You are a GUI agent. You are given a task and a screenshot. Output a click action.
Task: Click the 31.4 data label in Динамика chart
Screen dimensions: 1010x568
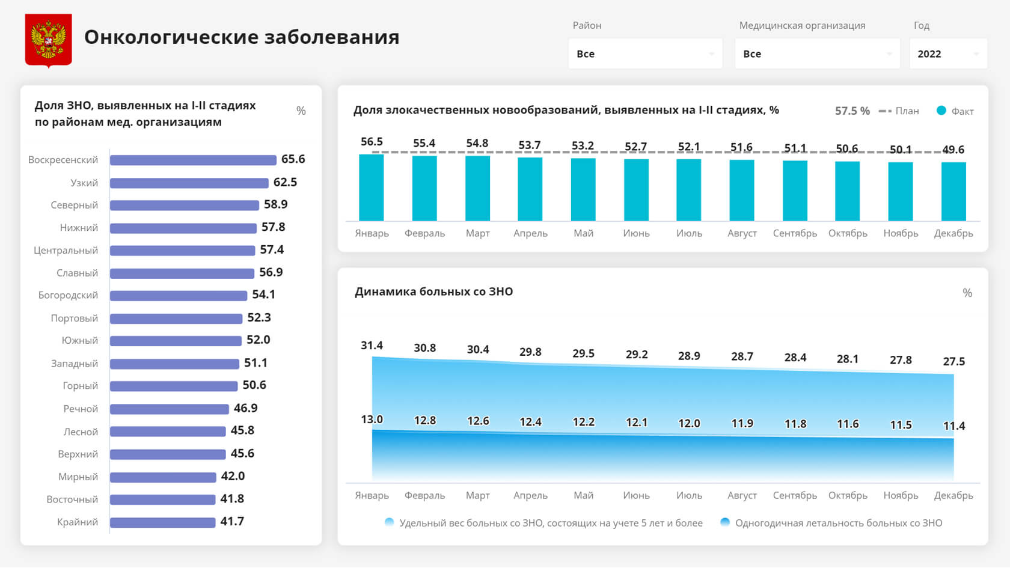(x=372, y=346)
